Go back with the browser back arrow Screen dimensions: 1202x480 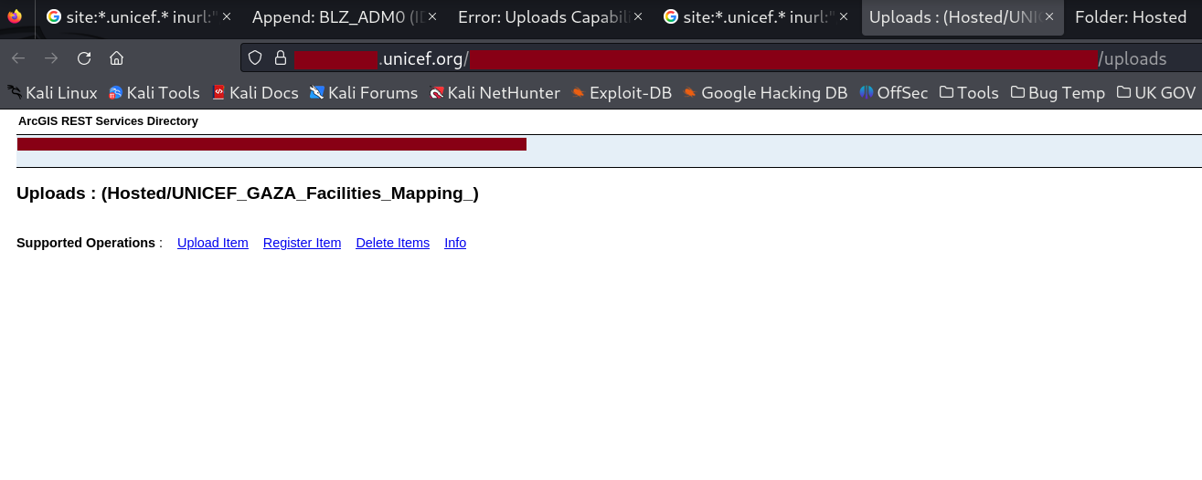click(x=18, y=58)
